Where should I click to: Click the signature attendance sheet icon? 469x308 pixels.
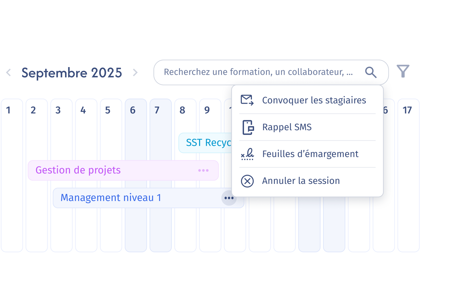(247, 154)
